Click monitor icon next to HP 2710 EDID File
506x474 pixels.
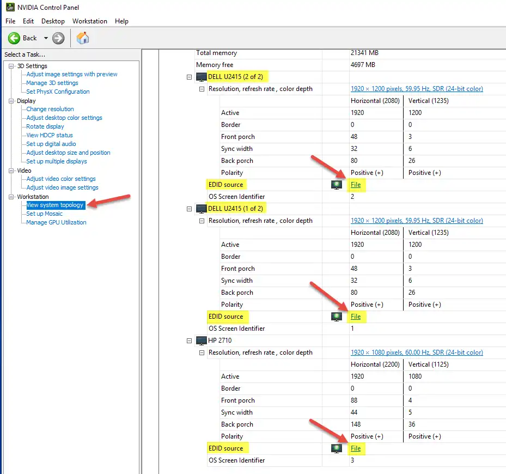coord(336,448)
